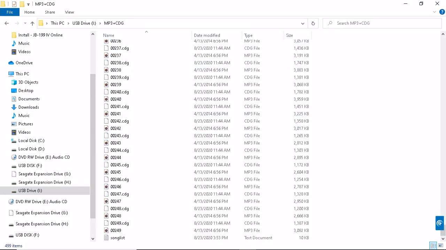The image size is (446, 250).
Task: Open Local Disk (D:) in sidebar
Action: (31, 149)
